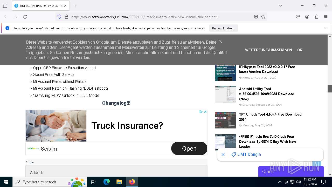The image size is (332, 187).
Task: Click 'Saturday, September 28, 2024' post date
Action: 262,105
